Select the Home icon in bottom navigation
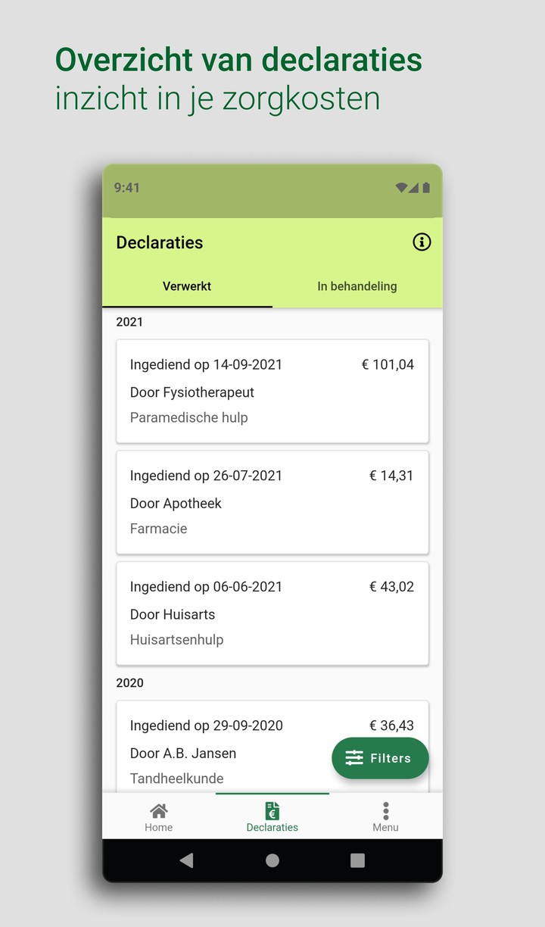The width and height of the screenshot is (545, 927). tap(158, 810)
